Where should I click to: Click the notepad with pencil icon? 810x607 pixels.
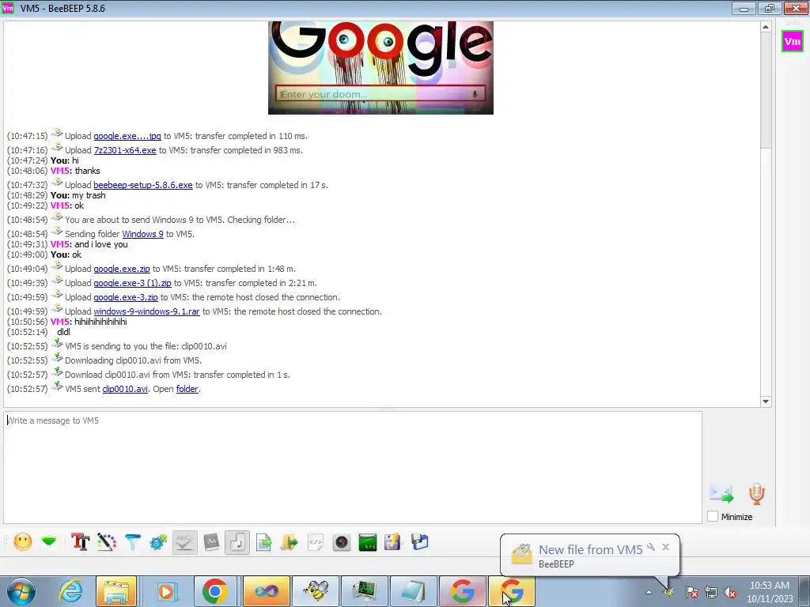coord(392,542)
